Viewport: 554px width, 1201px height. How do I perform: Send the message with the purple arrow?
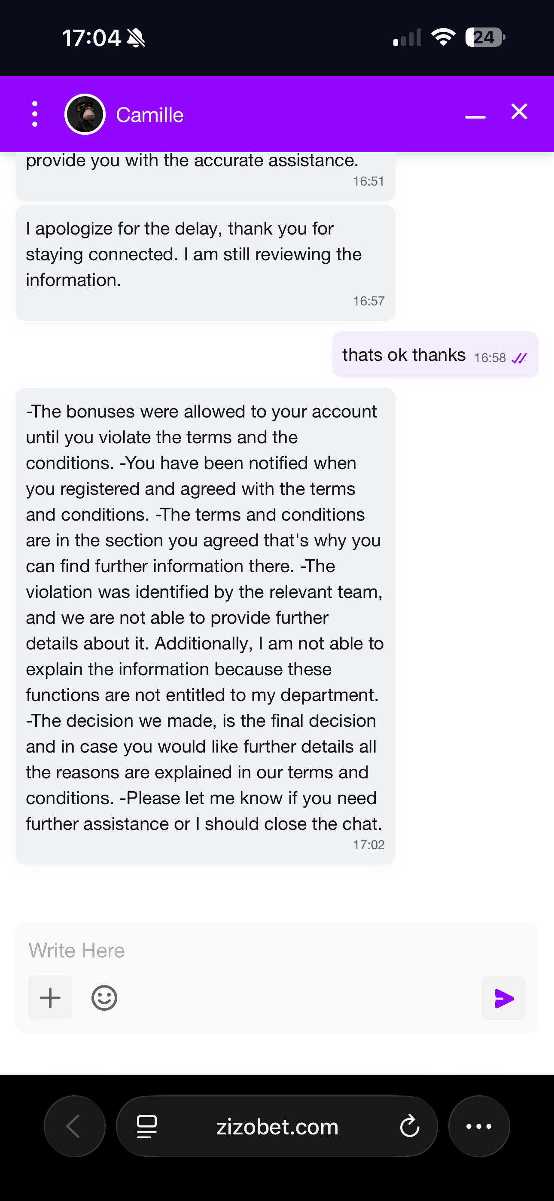pyautogui.click(x=504, y=998)
